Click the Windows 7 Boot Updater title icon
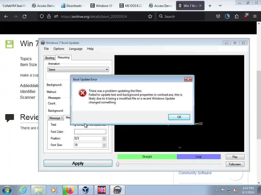Screen dimensions: 261x195 pos(43,43)
